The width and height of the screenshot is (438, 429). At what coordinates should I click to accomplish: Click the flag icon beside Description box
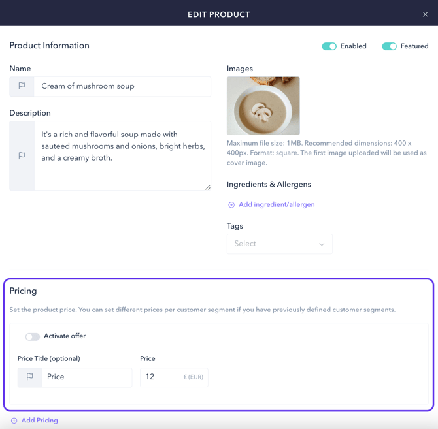click(22, 155)
